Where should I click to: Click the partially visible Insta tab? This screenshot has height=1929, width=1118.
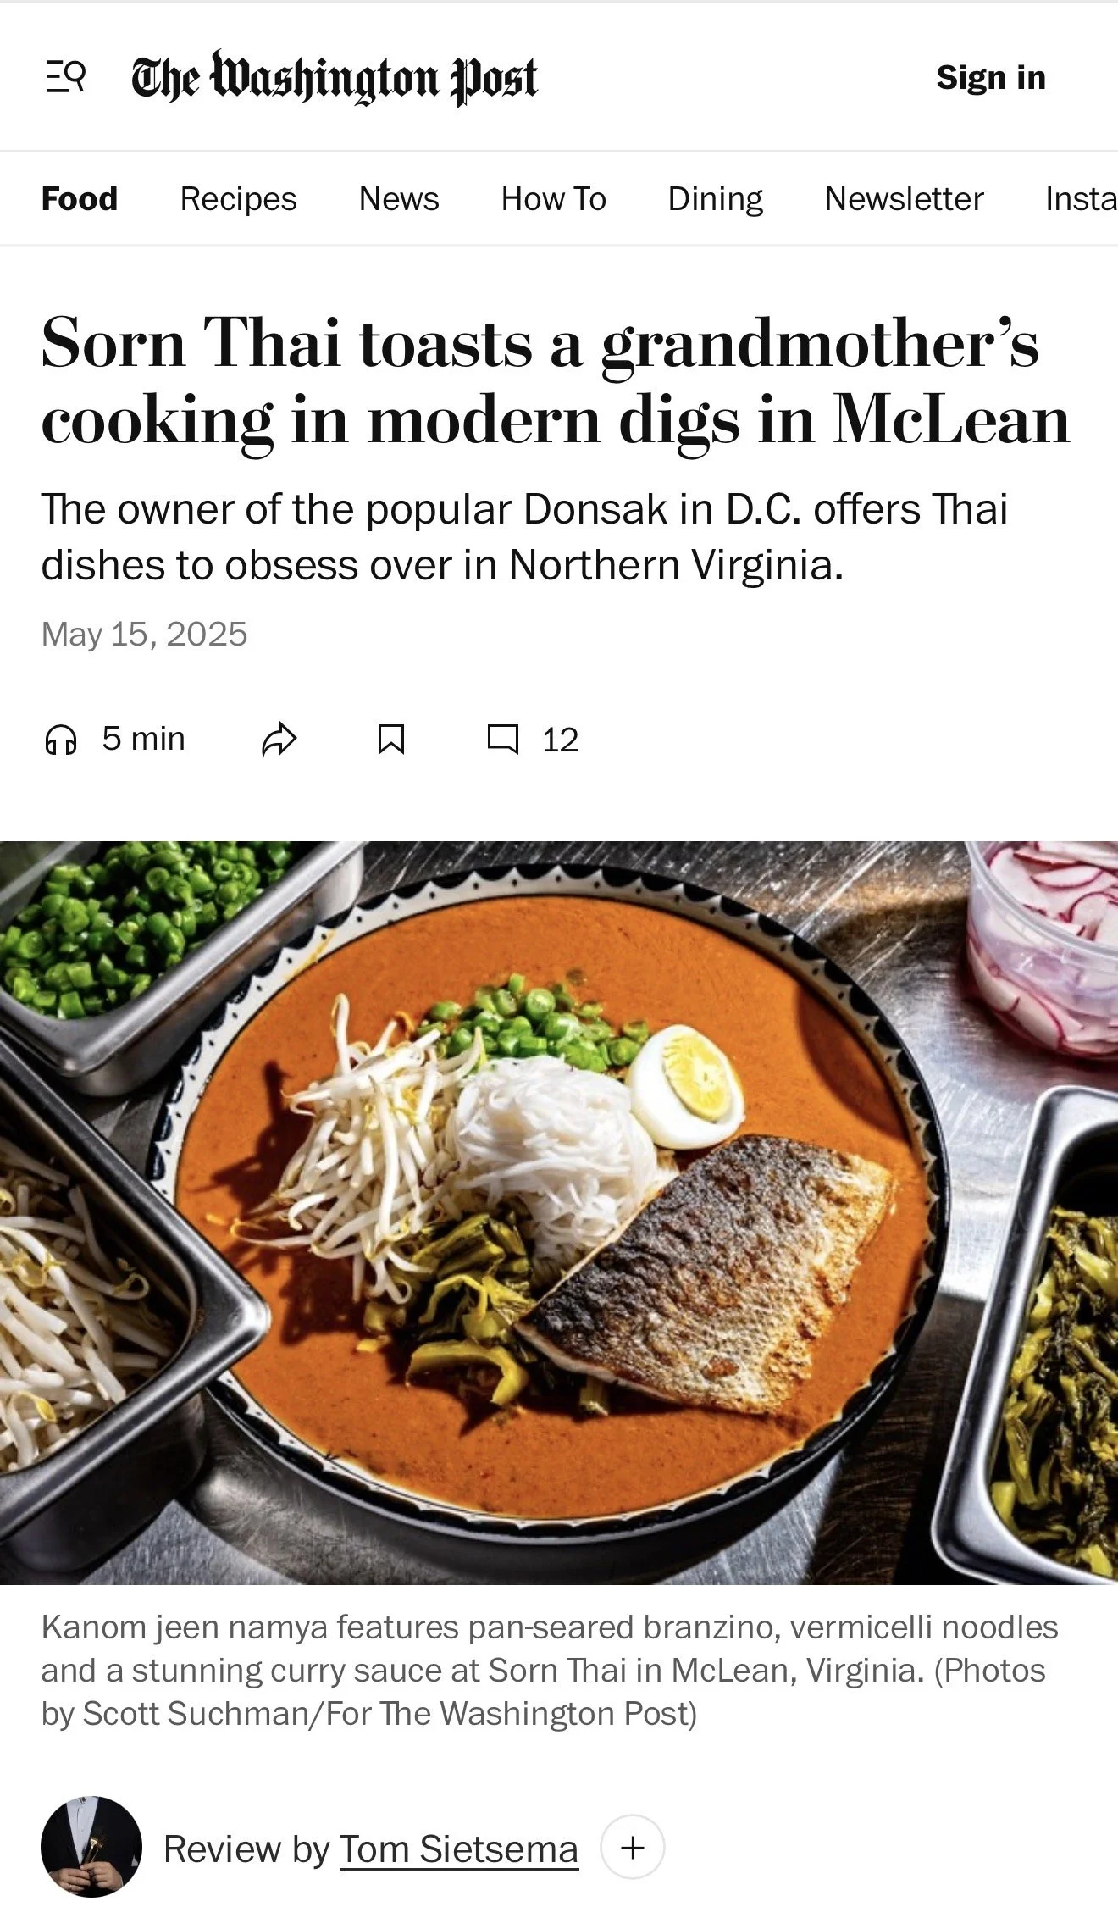point(1081,199)
